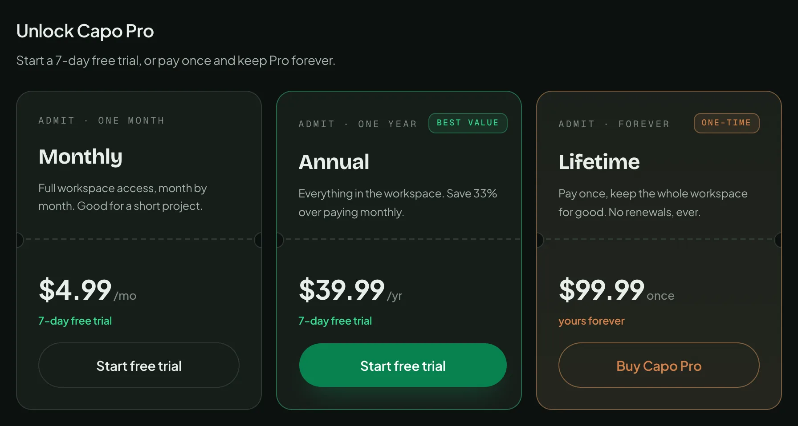Start free trial on Monthly plan

tap(139, 365)
